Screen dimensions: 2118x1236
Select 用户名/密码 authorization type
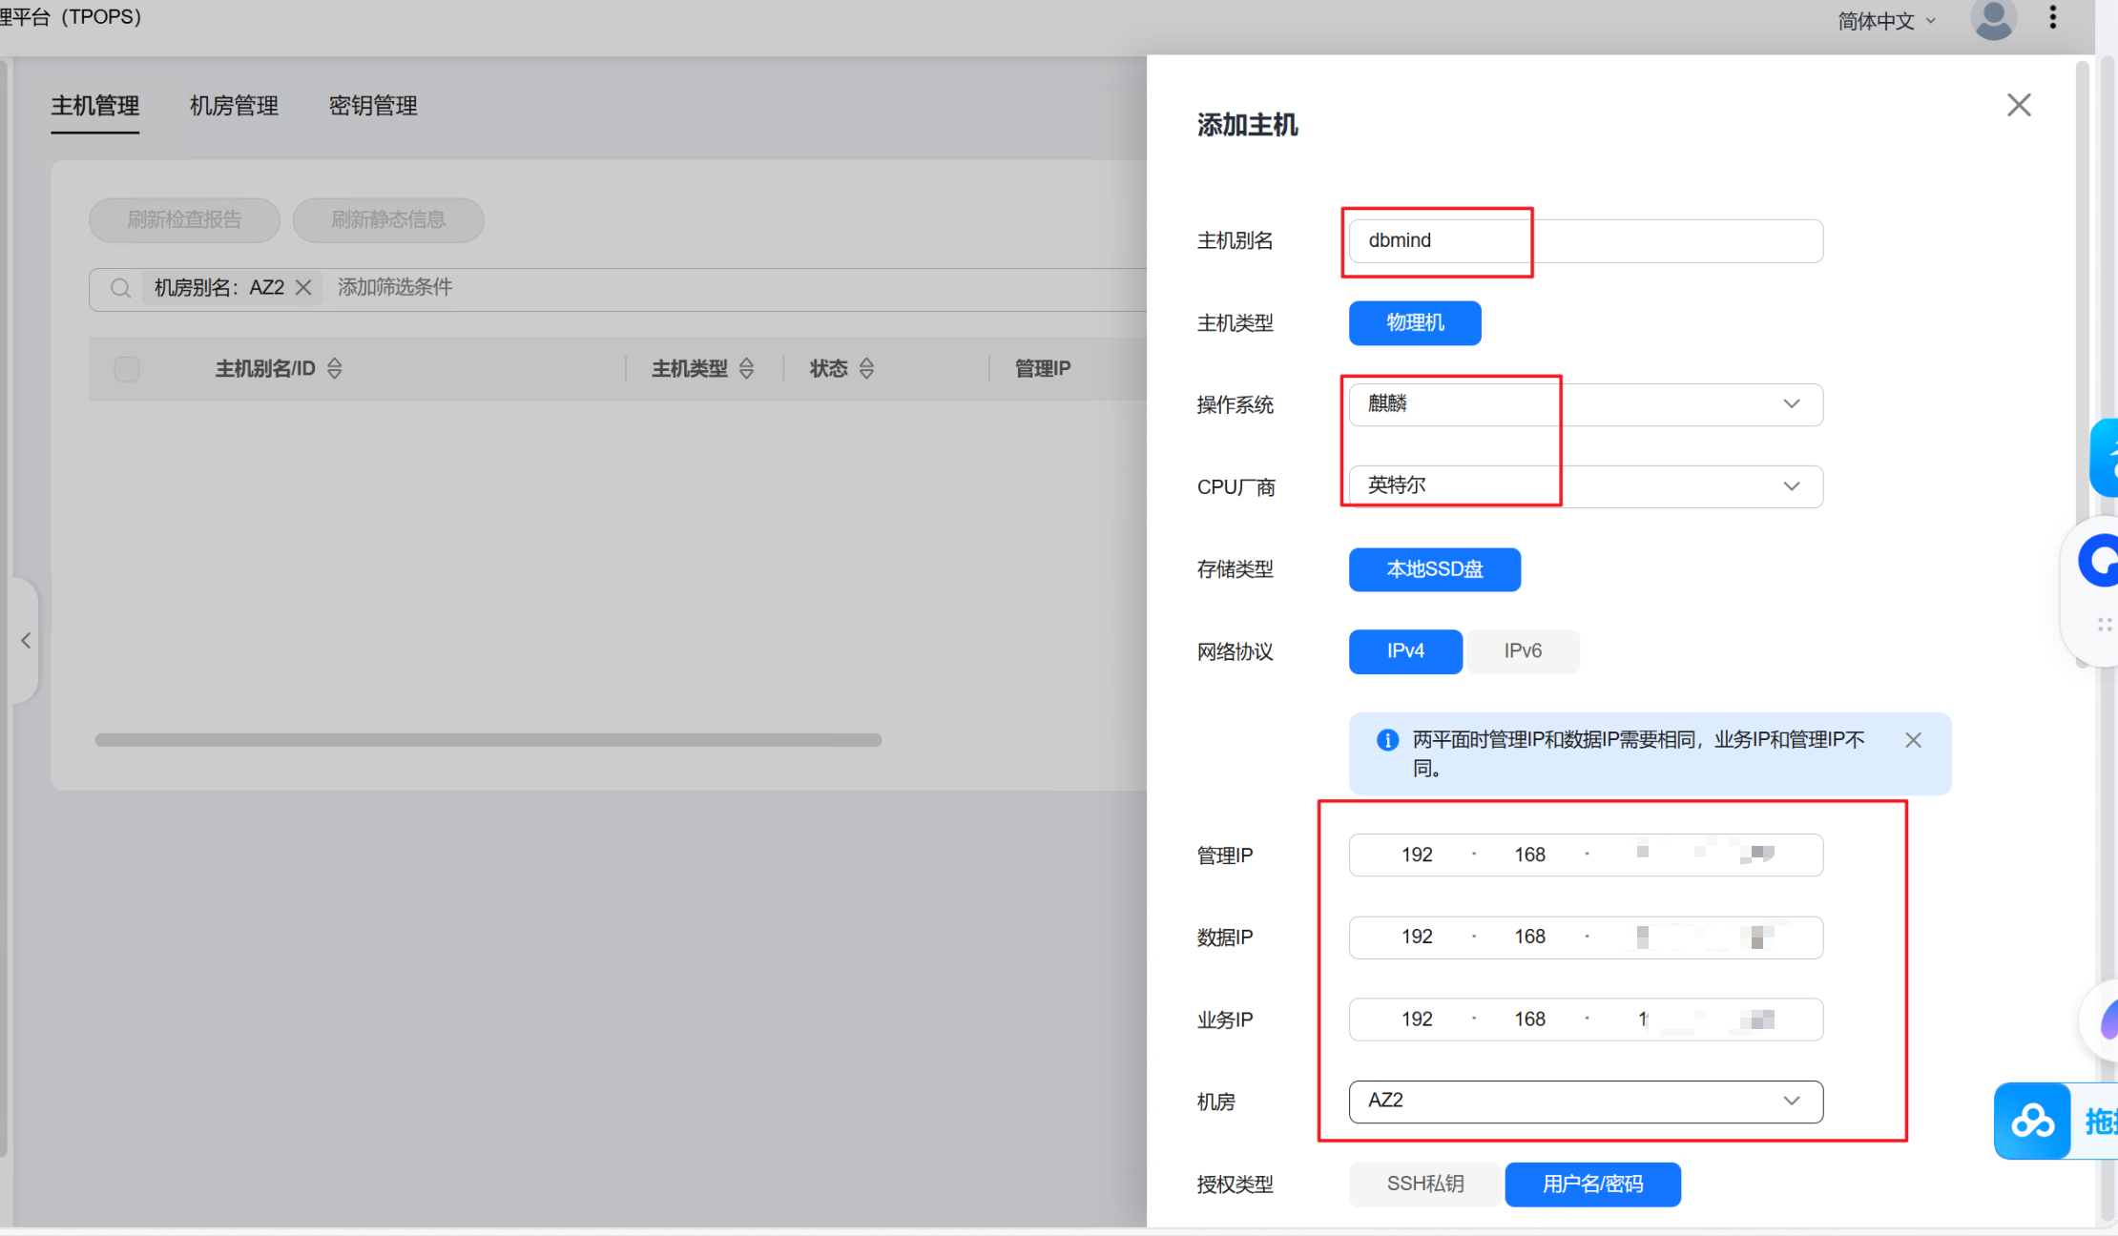click(x=1592, y=1184)
